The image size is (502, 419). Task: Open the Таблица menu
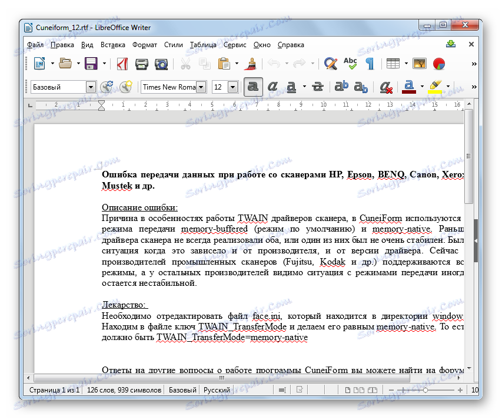click(x=203, y=45)
